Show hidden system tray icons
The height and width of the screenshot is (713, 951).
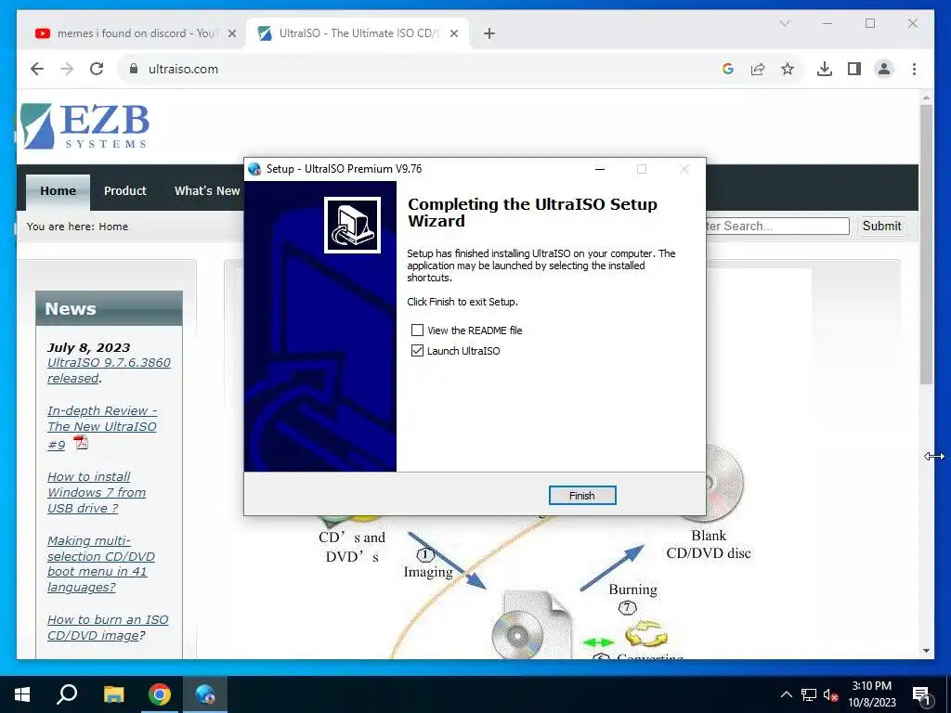pyautogui.click(x=786, y=694)
